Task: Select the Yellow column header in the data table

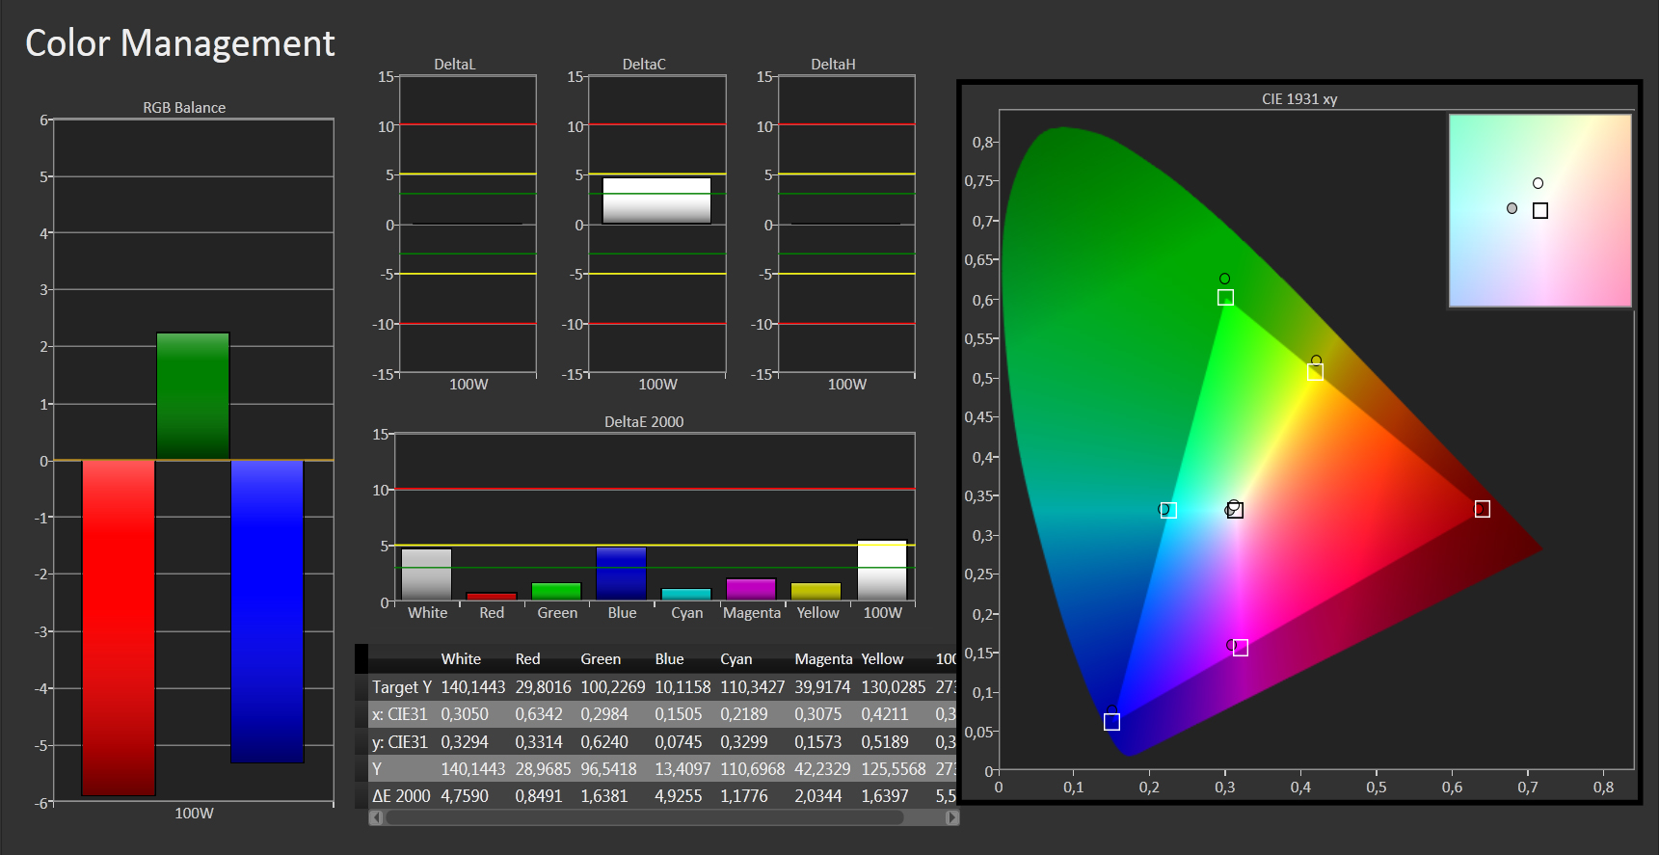Action: pos(882,659)
